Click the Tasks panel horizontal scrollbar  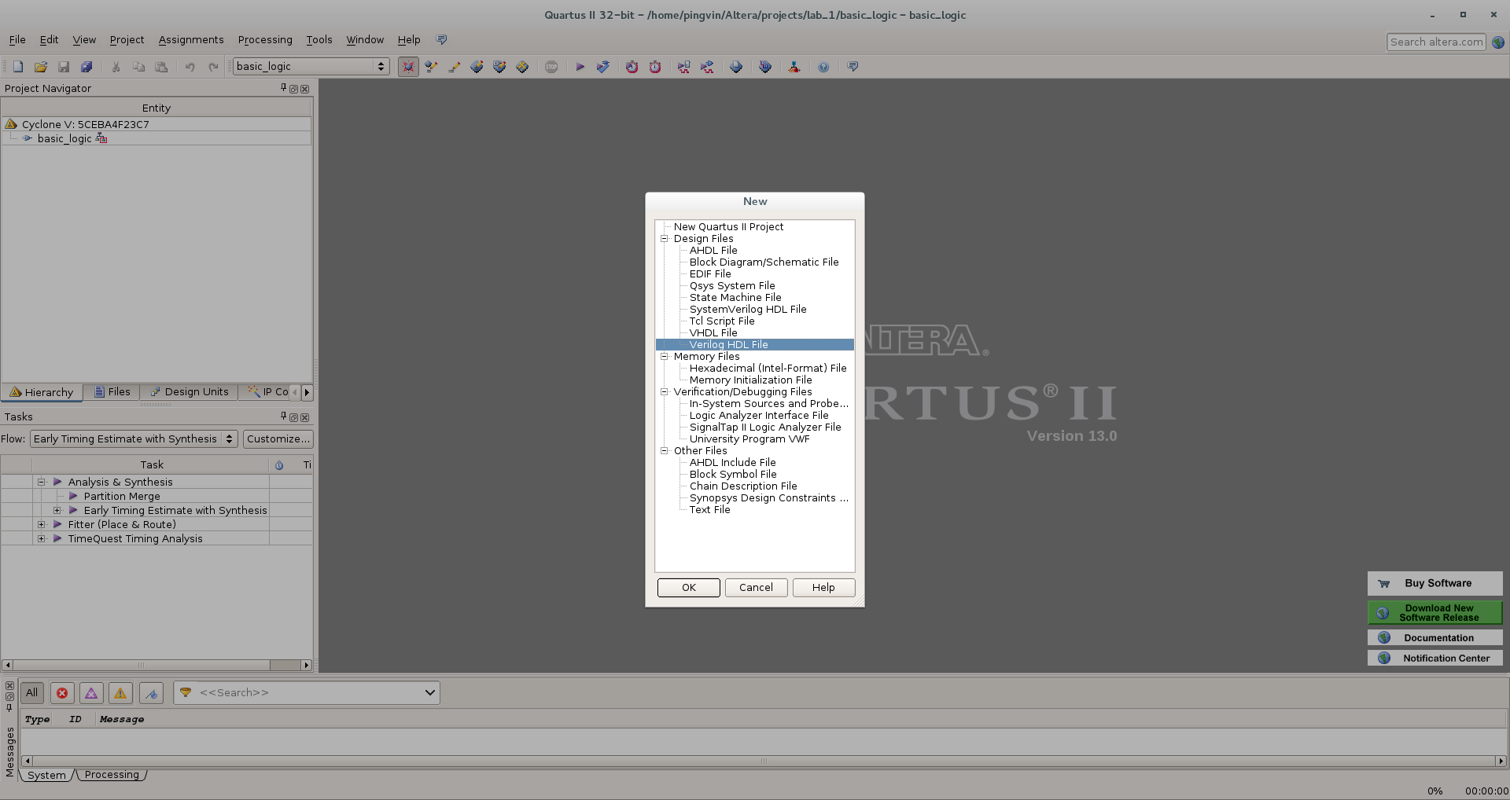point(157,665)
